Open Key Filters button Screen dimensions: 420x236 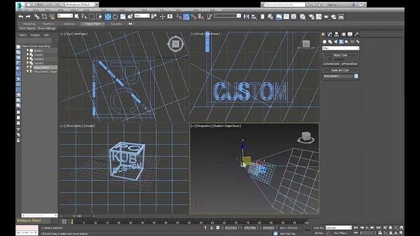[x=340, y=233]
